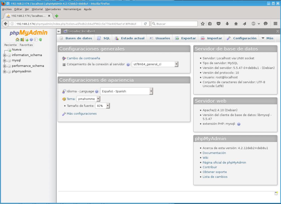Reload the page with refresh icon

coord(145,24)
